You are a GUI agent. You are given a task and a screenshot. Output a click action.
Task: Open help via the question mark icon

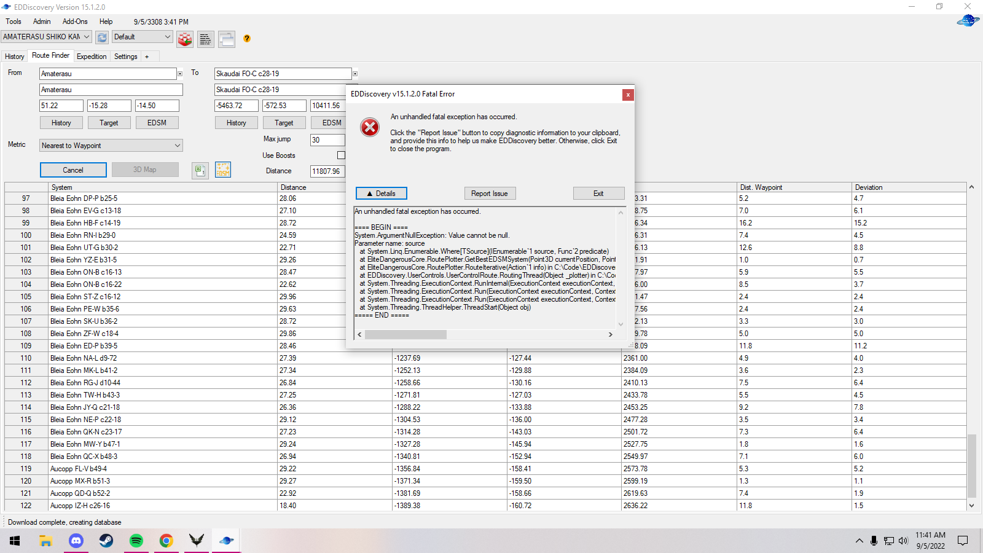click(247, 39)
